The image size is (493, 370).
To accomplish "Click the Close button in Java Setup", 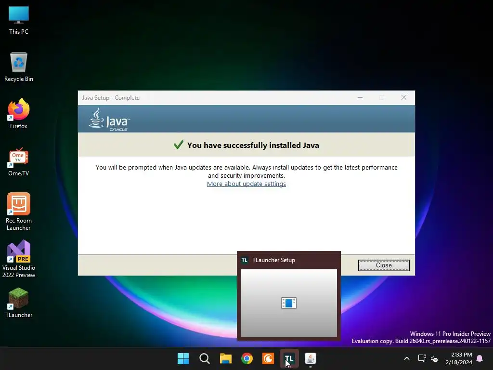I will pyautogui.click(x=384, y=265).
